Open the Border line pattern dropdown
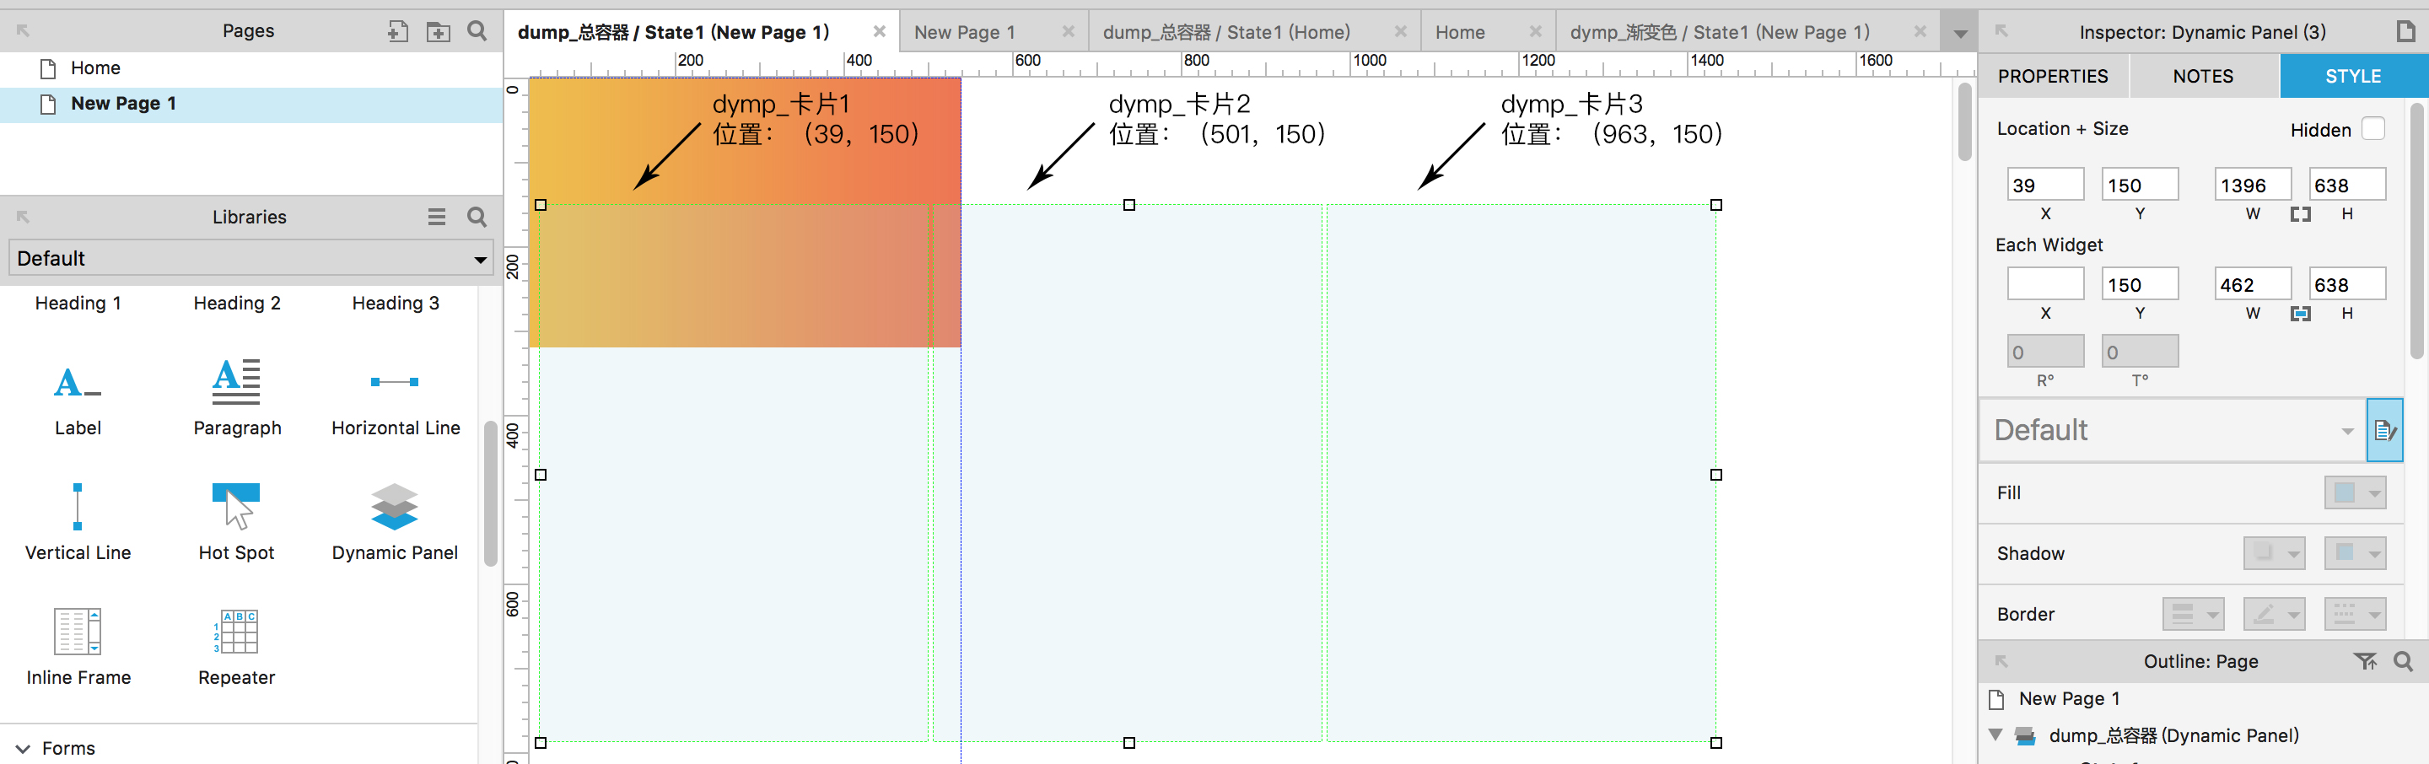Image resolution: width=2429 pixels, height=764 pixels. [2356, 614]
